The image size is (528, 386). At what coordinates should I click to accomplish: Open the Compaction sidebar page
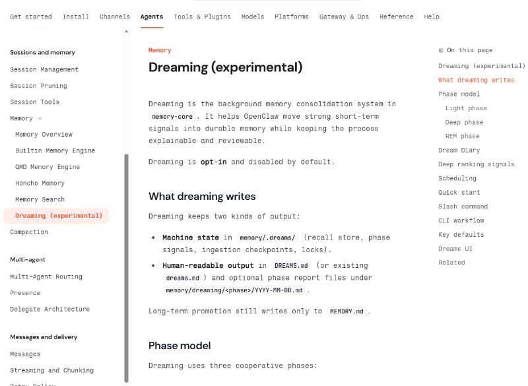click(29, 232)
